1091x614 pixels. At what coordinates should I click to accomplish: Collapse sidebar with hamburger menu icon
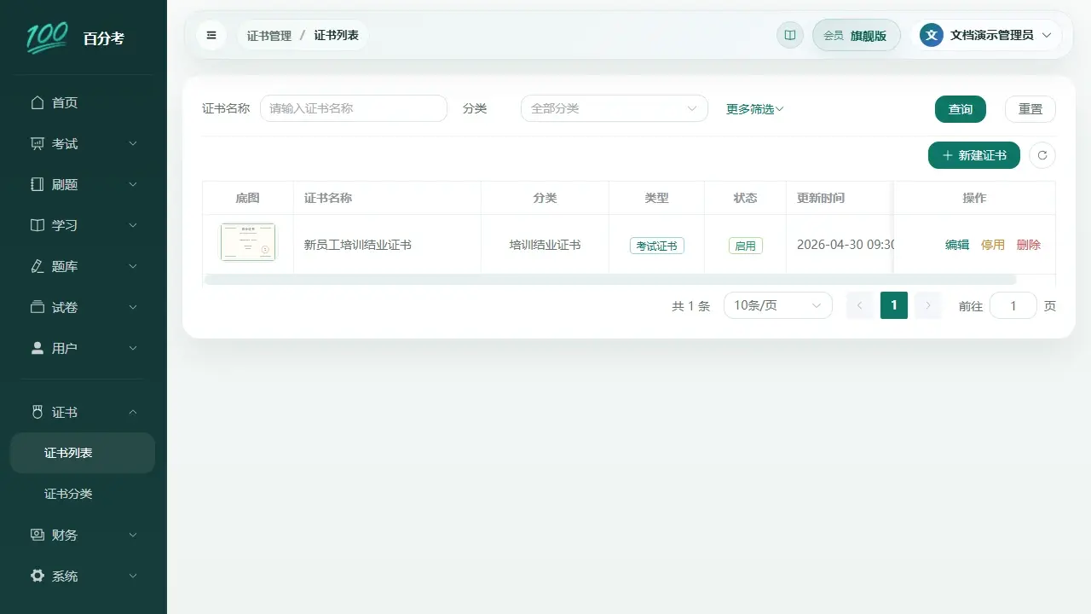[211, 35]
